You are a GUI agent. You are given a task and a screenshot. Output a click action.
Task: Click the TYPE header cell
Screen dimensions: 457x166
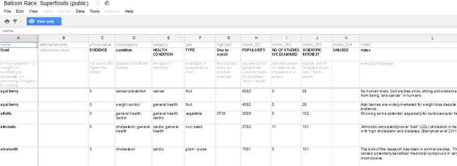[x=200, y=54]
